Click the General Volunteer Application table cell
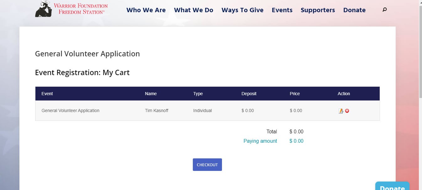 tap(70, 110)
